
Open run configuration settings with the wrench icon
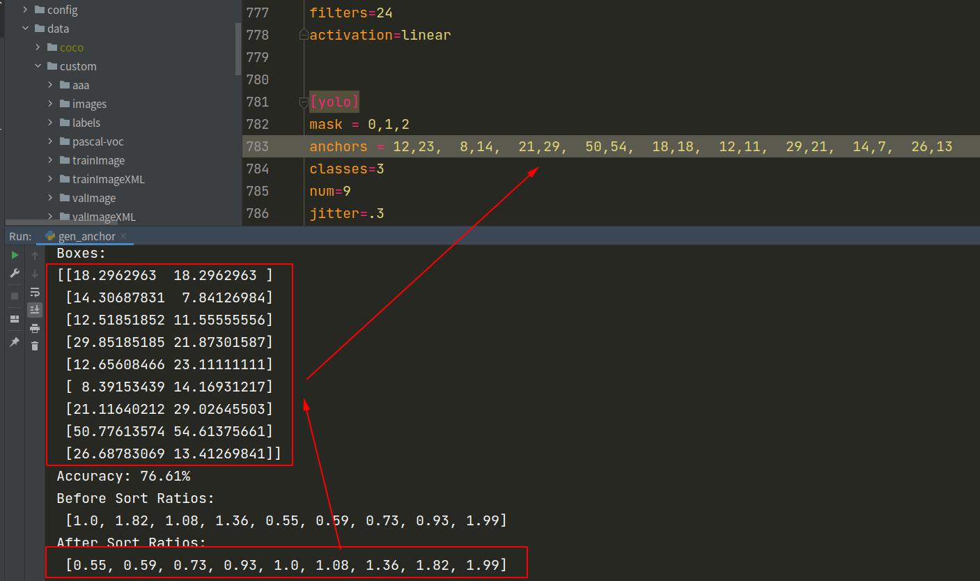coord(15,272)
